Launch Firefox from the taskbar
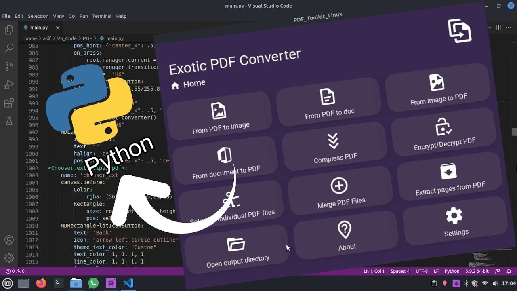Image resolution: width=517 pixels, height=291 pixels. pos(41,283)
